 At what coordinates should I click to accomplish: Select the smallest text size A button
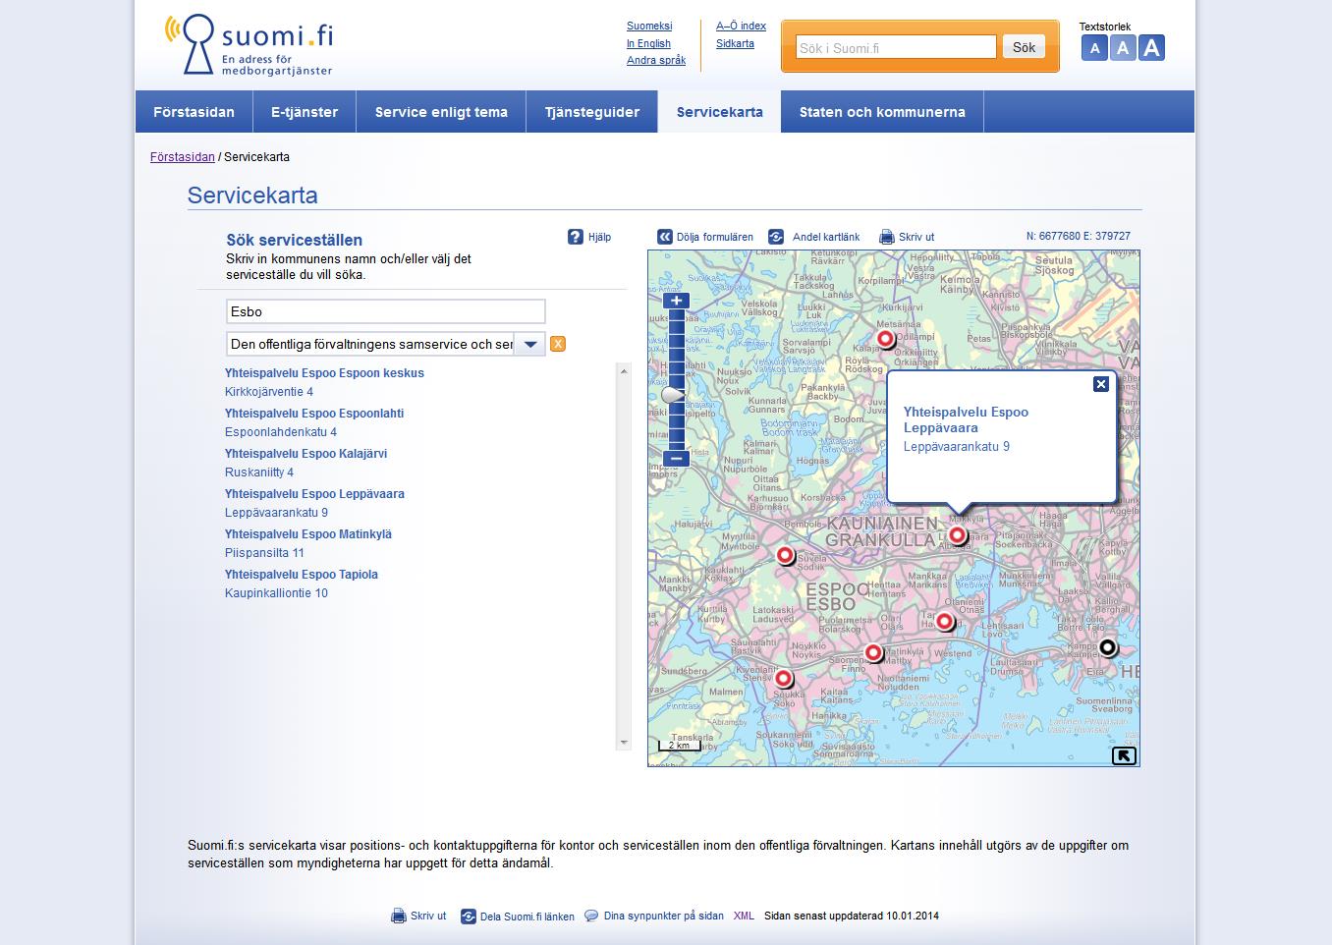[1094, 48]
